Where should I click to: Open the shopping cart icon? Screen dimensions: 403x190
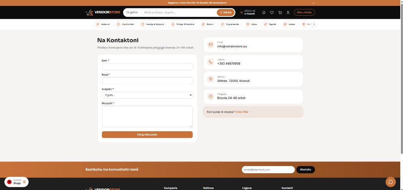point(280,12)
